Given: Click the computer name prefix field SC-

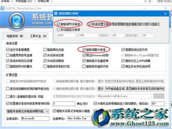Looking at the screenshot, I should click(158, 104).
